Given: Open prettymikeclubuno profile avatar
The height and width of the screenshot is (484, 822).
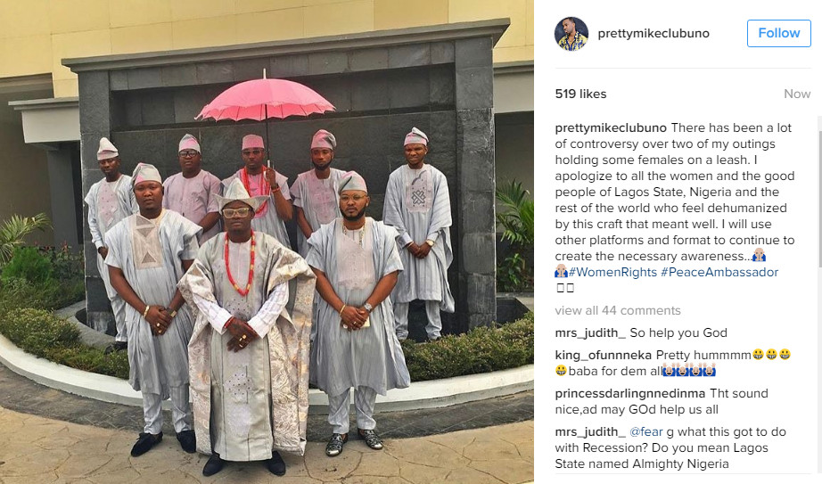Looking at the screenshot, I should (571, 34).
